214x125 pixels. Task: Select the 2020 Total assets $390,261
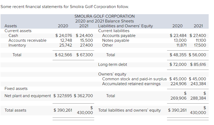(63, 110)
